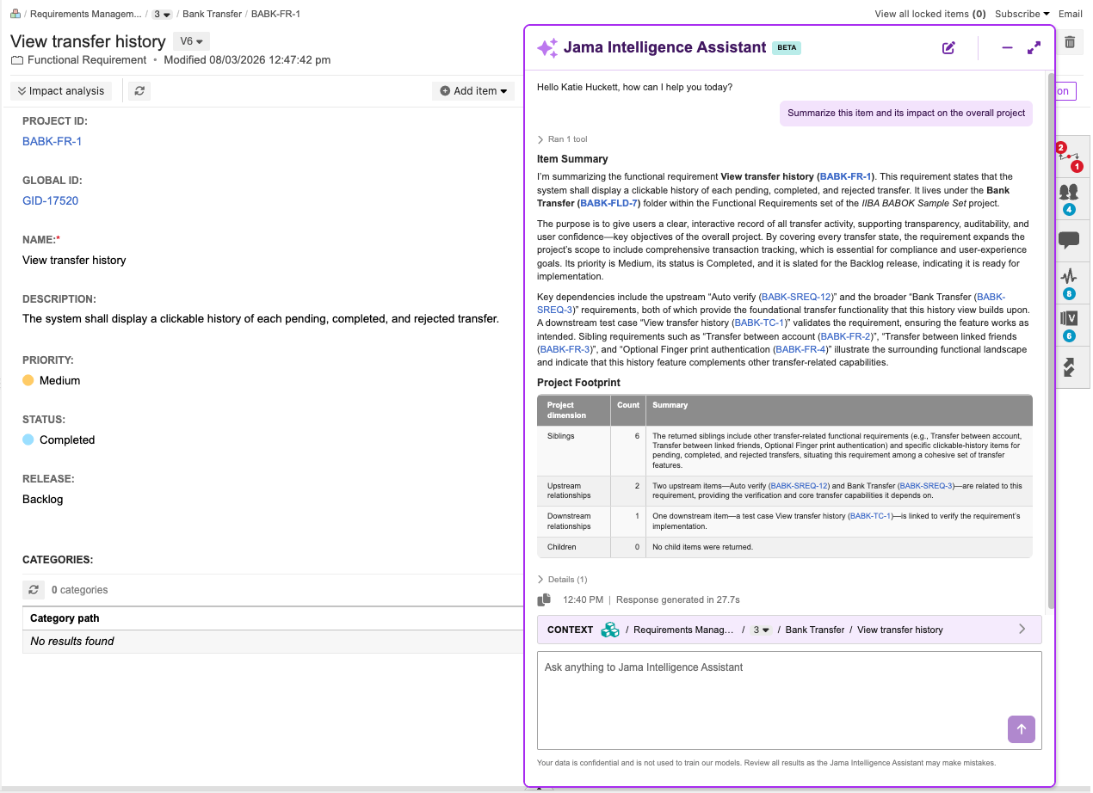Focus the Ask anything to Jama input

[789, 700]
